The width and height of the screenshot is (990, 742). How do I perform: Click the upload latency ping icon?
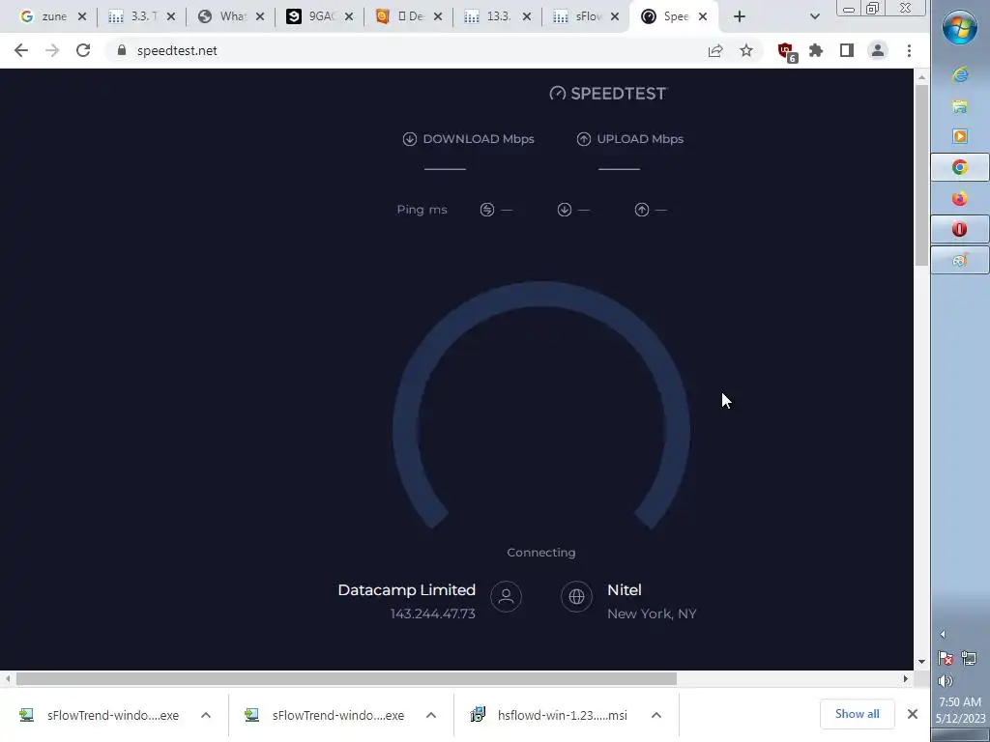click(642, 210)
